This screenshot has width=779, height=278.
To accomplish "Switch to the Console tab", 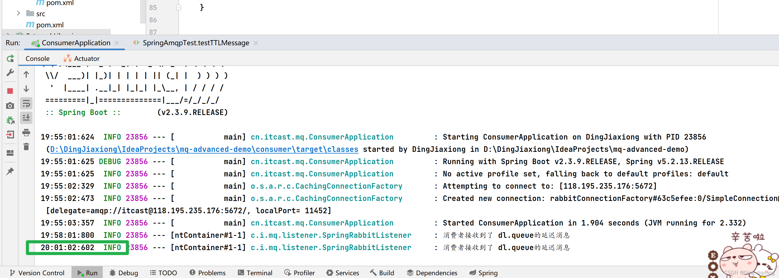I will click(x=37, y=59).
